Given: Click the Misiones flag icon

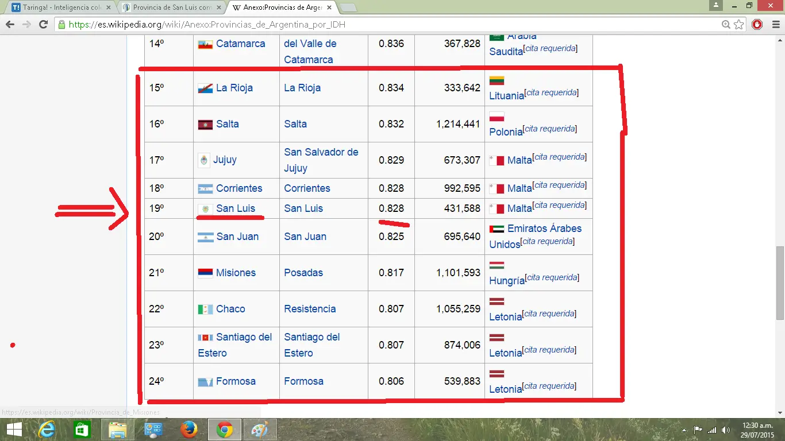Looking at the screenshot, I should [x=205, y=273].
